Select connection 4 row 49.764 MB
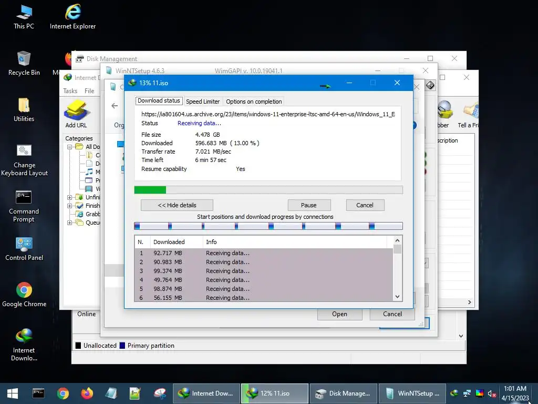 tap(264, 280)
